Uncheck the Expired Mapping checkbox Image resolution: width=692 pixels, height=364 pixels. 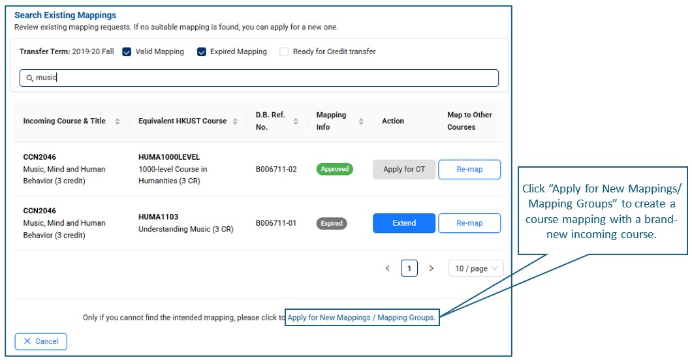(x=202, y=52)
